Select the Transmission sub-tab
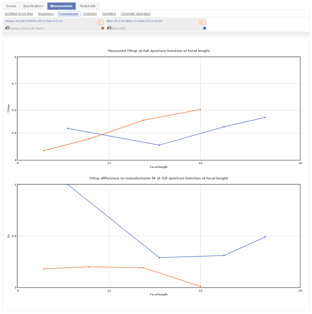Screen dimensions: 312x314 point(68,14)
